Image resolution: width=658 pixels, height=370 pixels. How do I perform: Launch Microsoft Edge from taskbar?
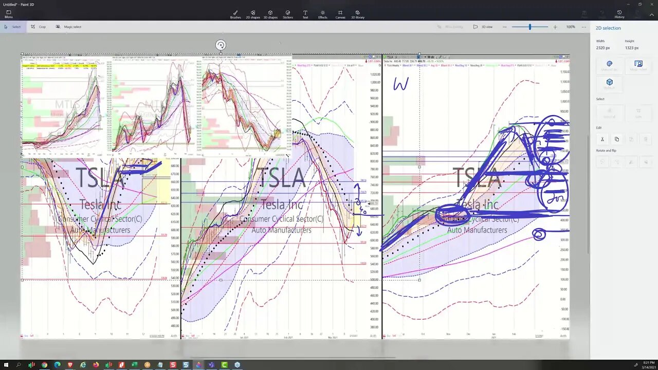tap(57, 365)
